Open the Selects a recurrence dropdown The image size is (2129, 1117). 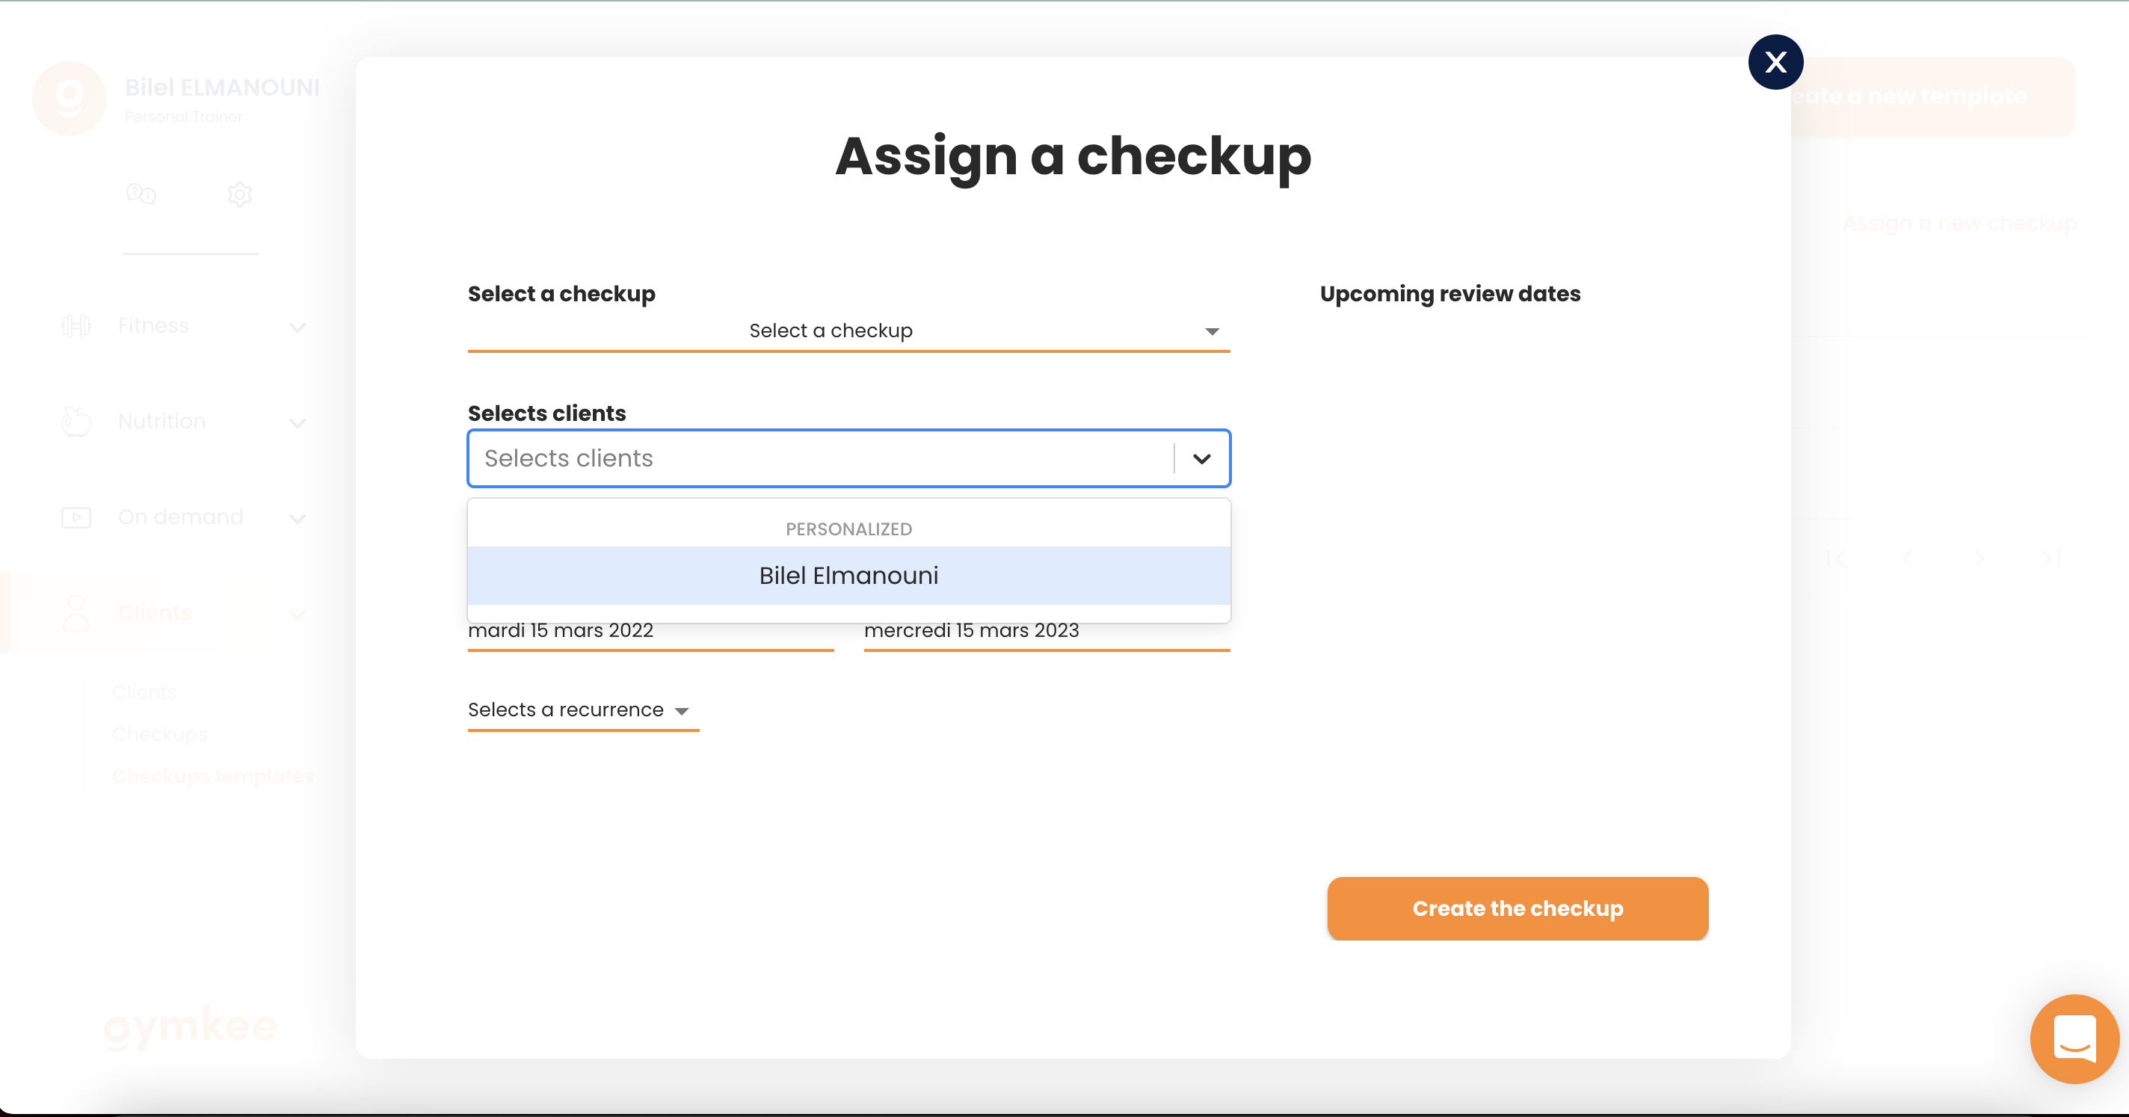coord(584,710)
